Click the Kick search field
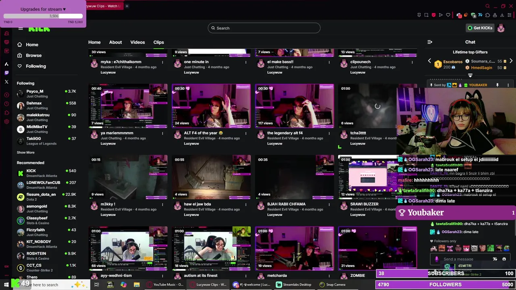516x290 pixels. point(264,28)
